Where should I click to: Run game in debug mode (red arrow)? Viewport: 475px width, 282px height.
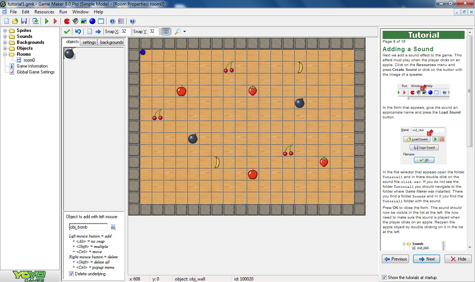click(55, 21)
